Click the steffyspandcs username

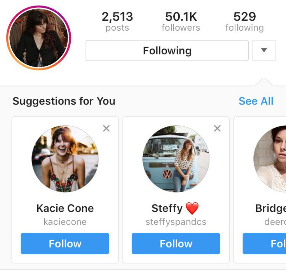176,222
